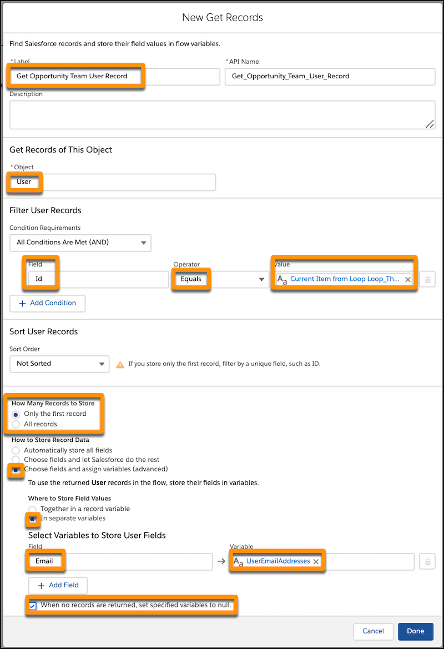The width and height of the screenshot is (444, 649).
Task: Toggle set specified variables to null checkbox
Action: (33, 606)
